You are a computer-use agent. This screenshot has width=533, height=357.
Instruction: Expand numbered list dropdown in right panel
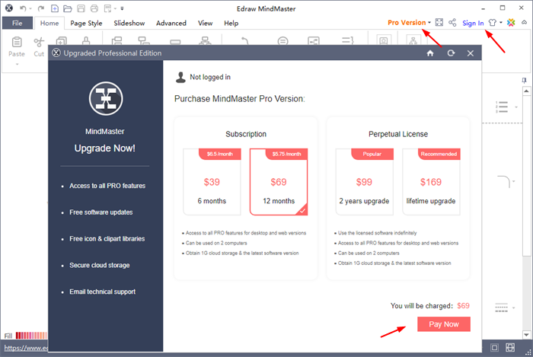pos(516,107)
